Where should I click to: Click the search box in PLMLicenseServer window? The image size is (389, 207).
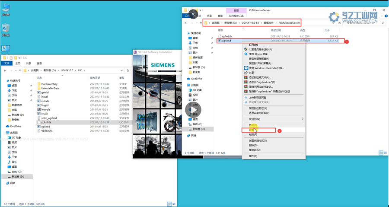click(365, 23)
